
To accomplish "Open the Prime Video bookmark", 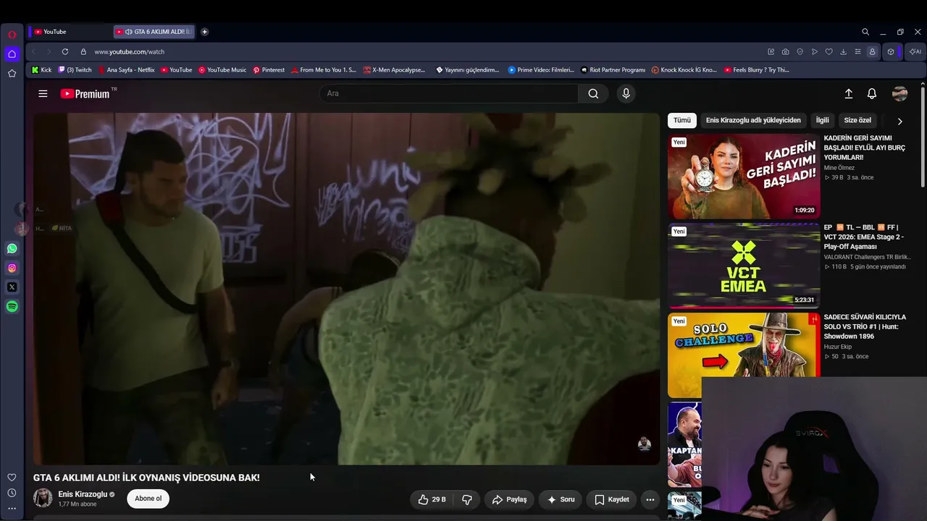I will [541, 70].
